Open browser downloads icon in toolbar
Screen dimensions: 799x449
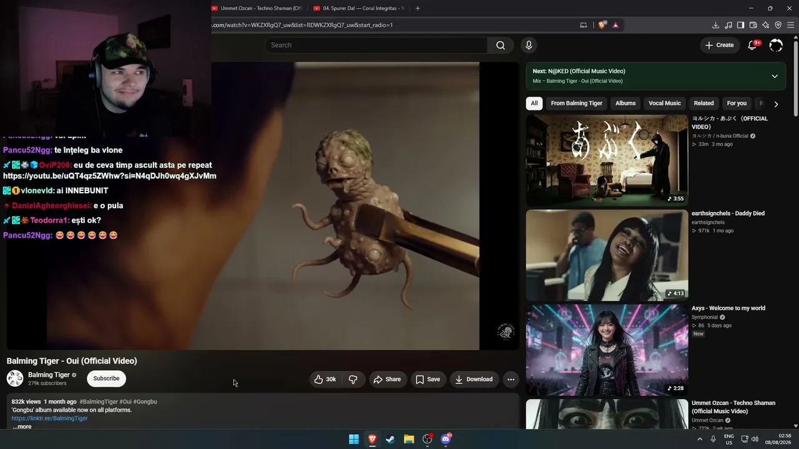click(715, 25)
